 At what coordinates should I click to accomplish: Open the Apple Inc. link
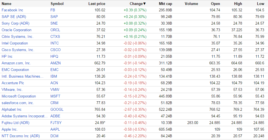pyautogui.click(x=10, y=129)
